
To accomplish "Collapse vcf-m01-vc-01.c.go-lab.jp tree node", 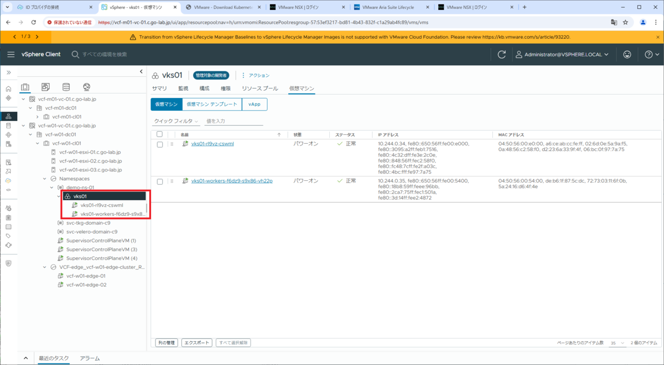I will click(23, 99).
